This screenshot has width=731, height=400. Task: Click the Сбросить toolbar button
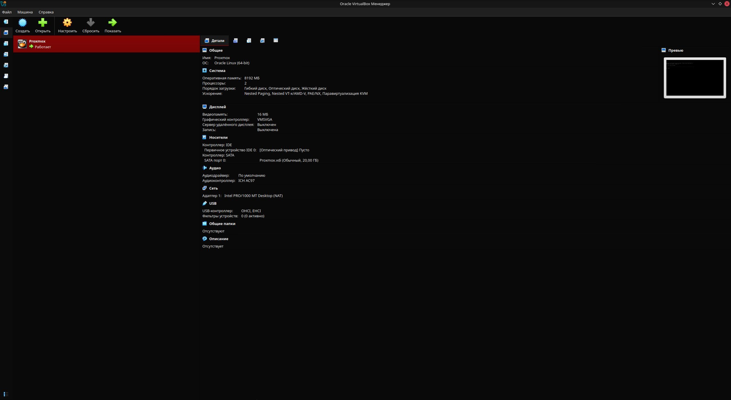pos(91,25)
